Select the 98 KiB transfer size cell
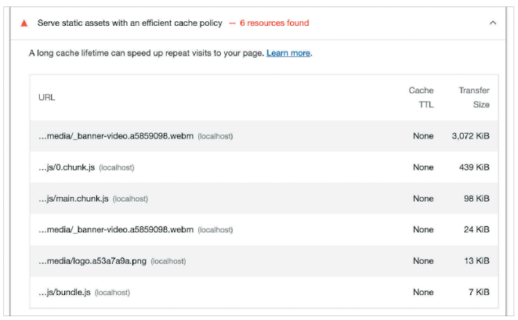 click(479, 199)
